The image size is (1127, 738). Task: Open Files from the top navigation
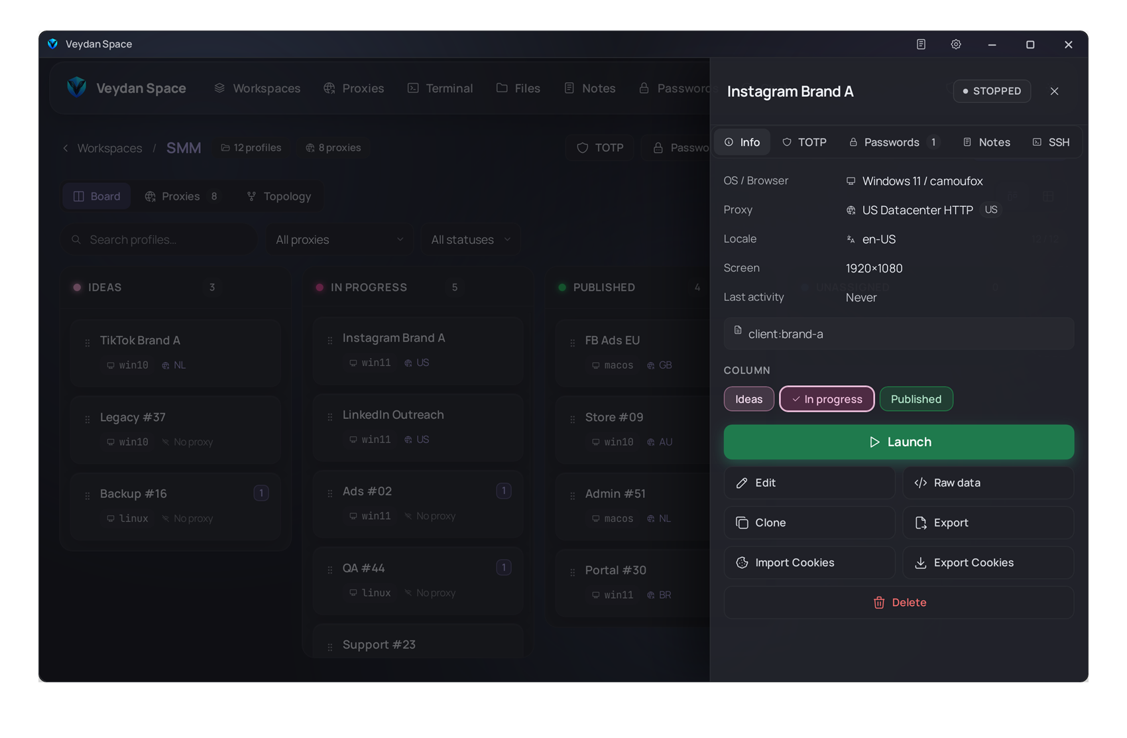point(518,88)
